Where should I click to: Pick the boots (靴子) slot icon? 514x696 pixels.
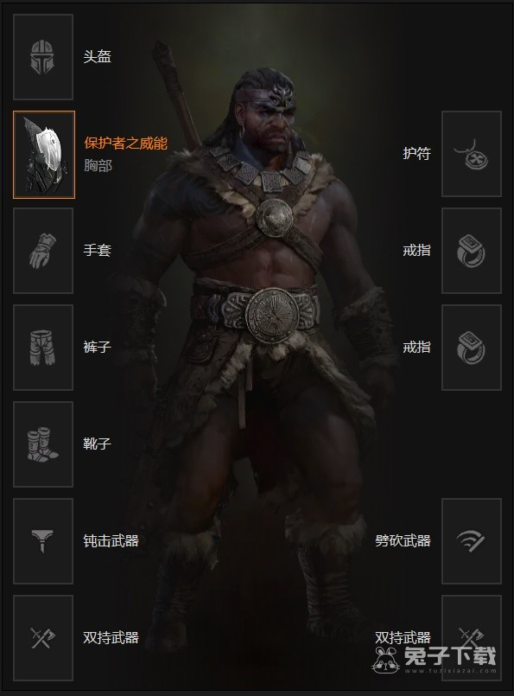[x=43, y=444]
